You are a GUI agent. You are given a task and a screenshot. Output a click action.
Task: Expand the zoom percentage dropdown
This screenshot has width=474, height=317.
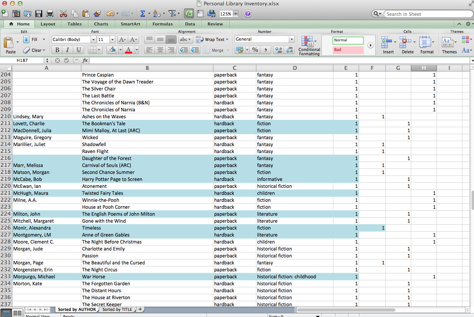click(235, 14)
